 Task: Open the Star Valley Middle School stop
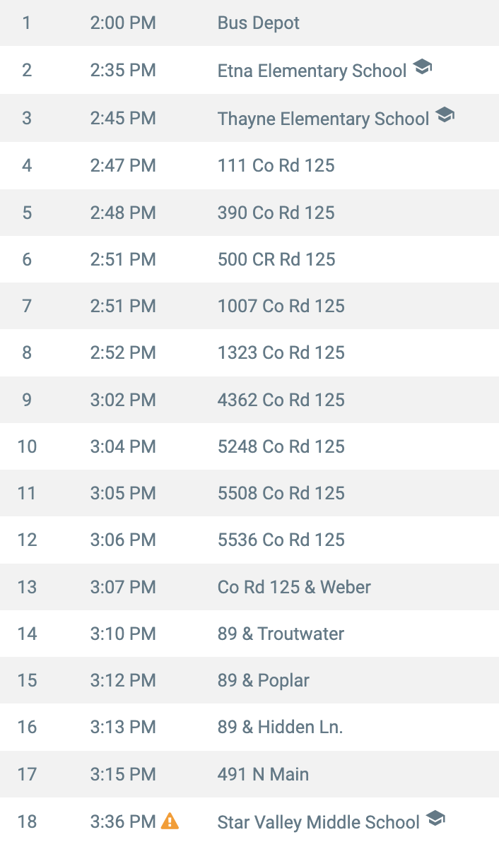tap(319, 822)
